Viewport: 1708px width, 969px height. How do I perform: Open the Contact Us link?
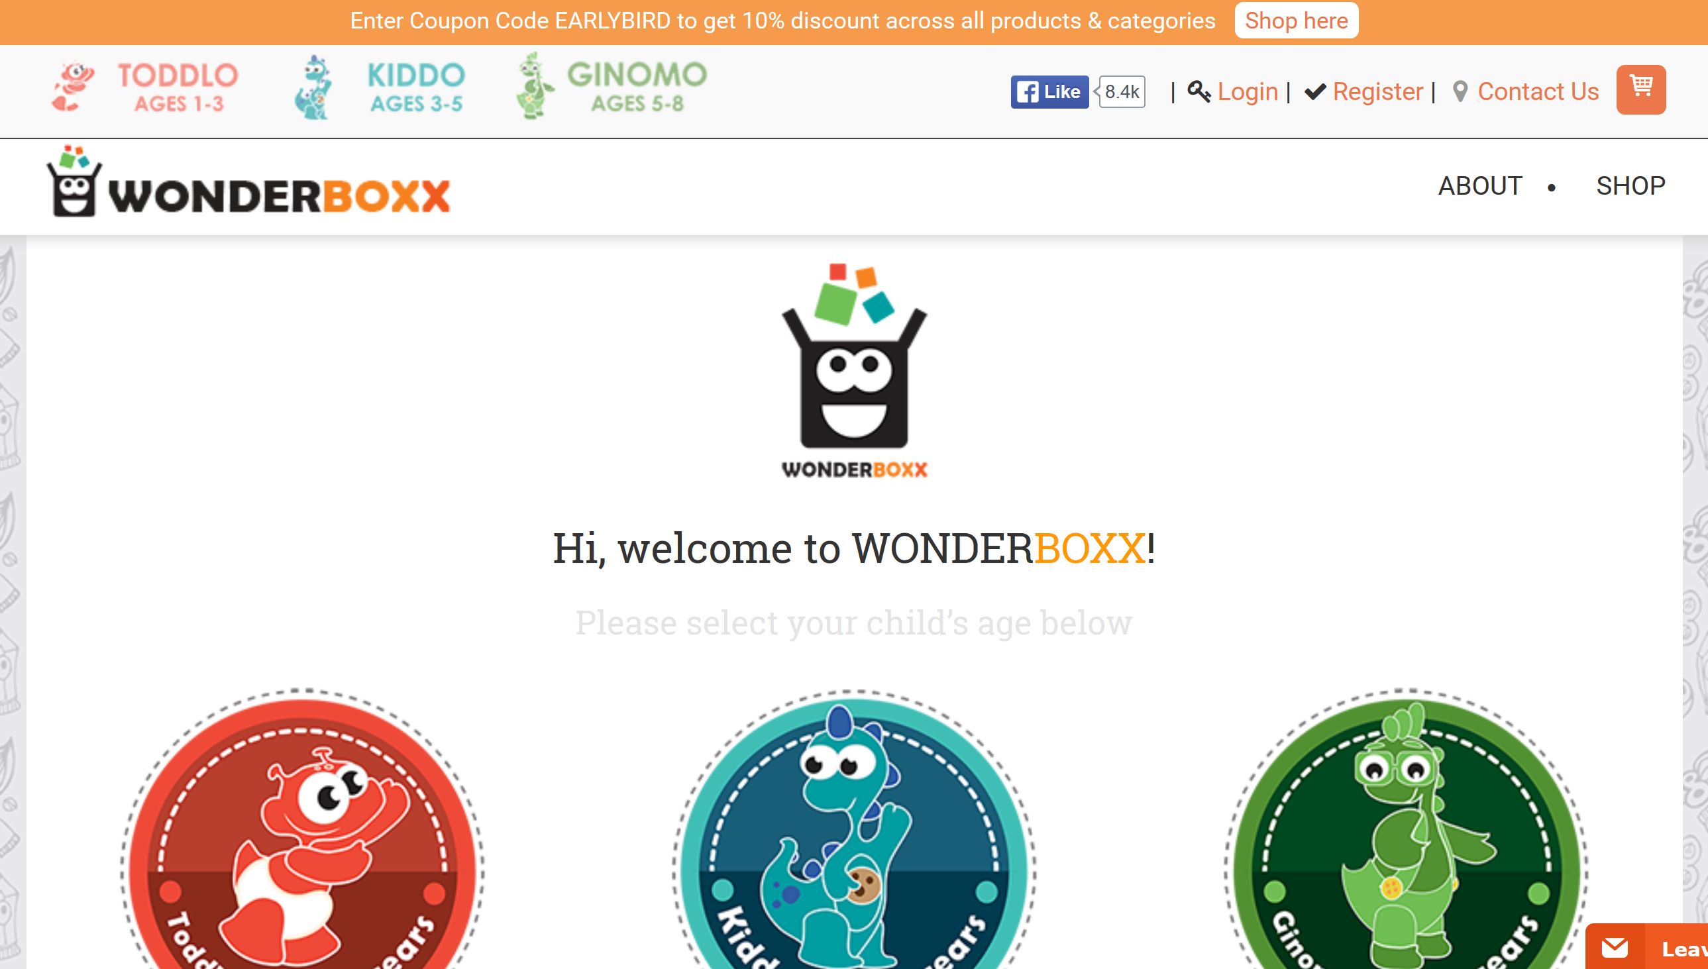(x=1538, y=91)
